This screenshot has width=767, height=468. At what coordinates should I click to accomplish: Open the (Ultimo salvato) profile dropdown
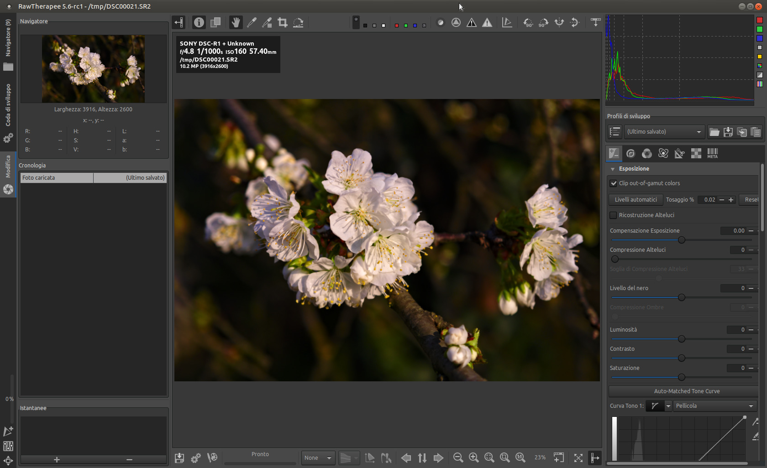664,132
